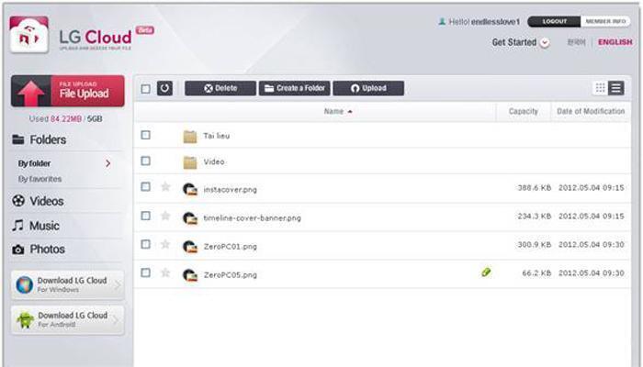This screenshot has width=643, height=367.
Task: Select the ZeroPC01.png checkbox
Action: click(145, 245)
